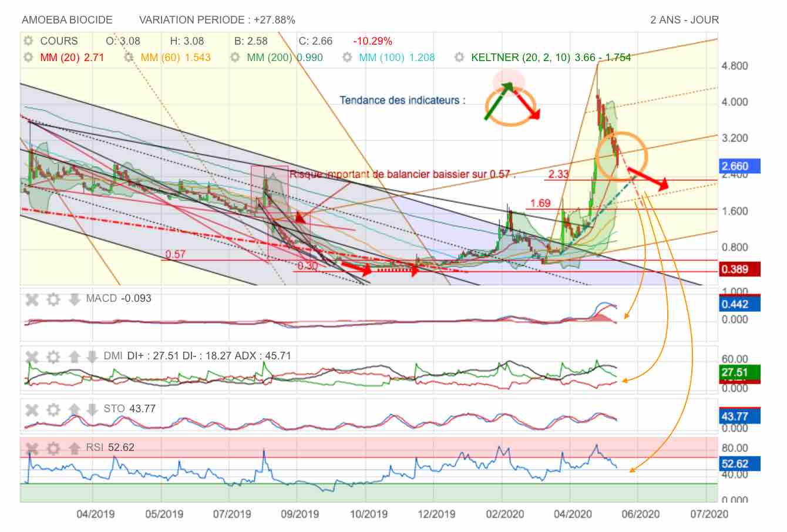Click the 07/2020 date label
The height and width of the screenshot is (532, 787).
coord(709,514)
